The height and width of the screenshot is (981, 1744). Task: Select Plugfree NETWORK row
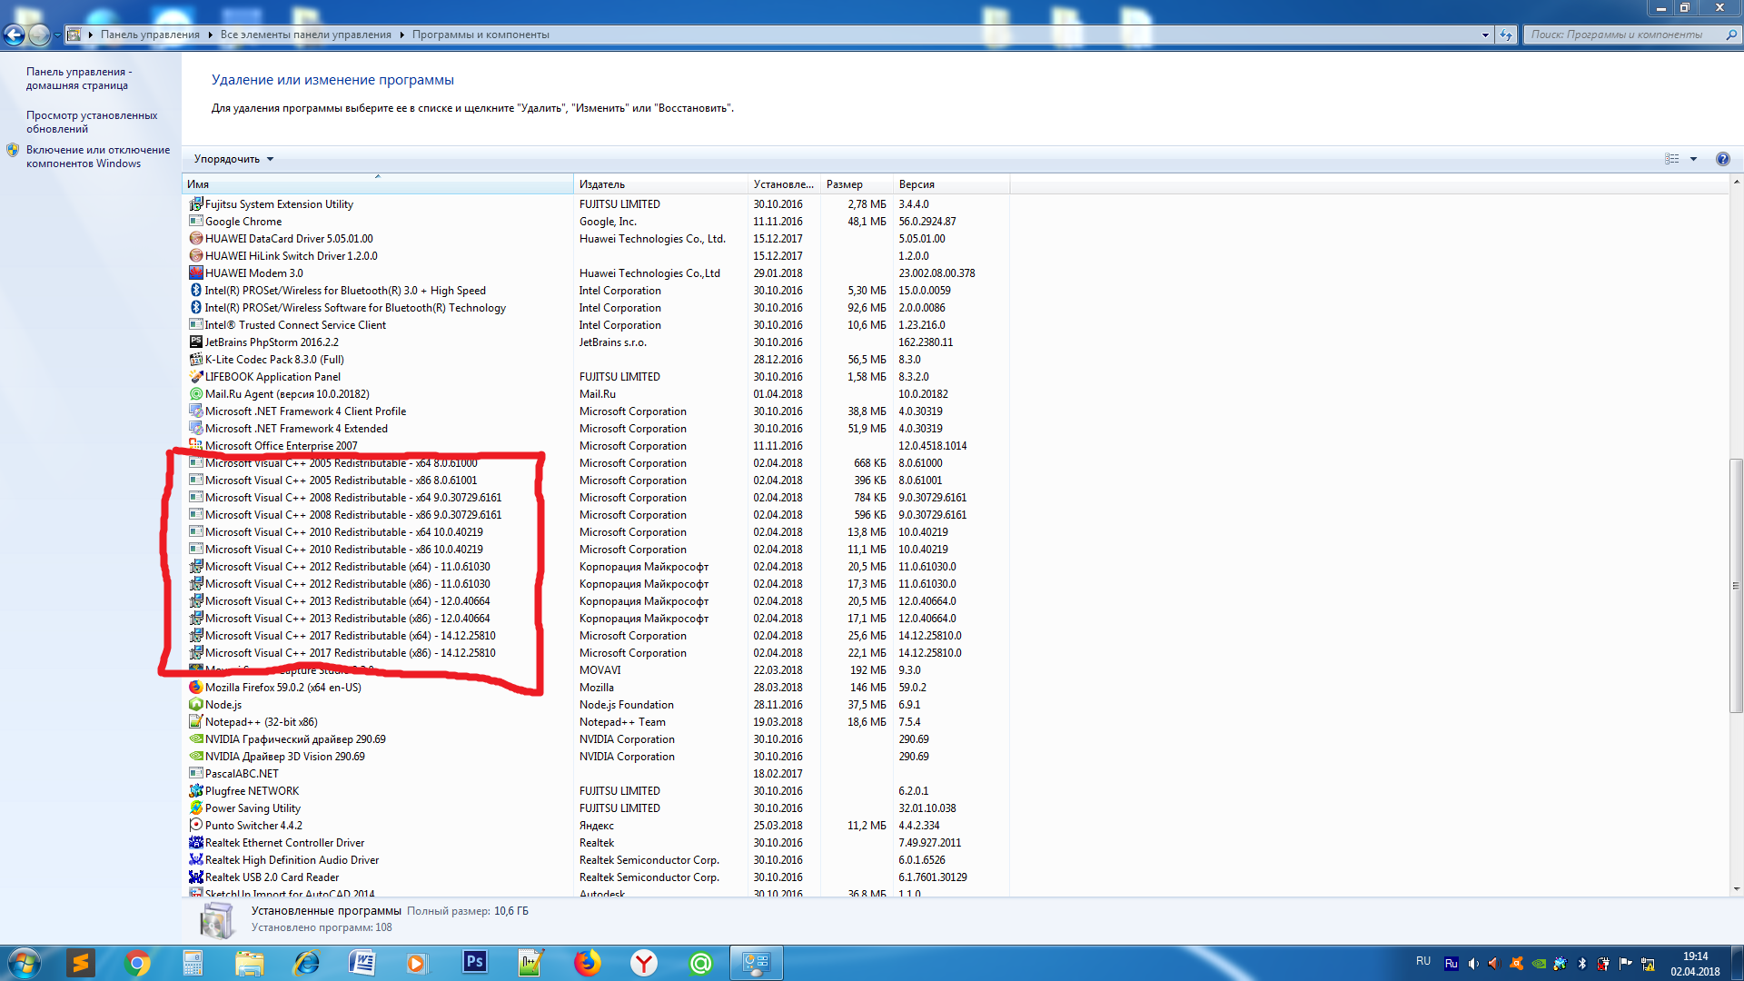pyautogui.click(x=597, y=791)
